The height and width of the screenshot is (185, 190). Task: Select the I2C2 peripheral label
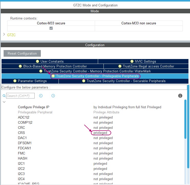coord(21,169)
